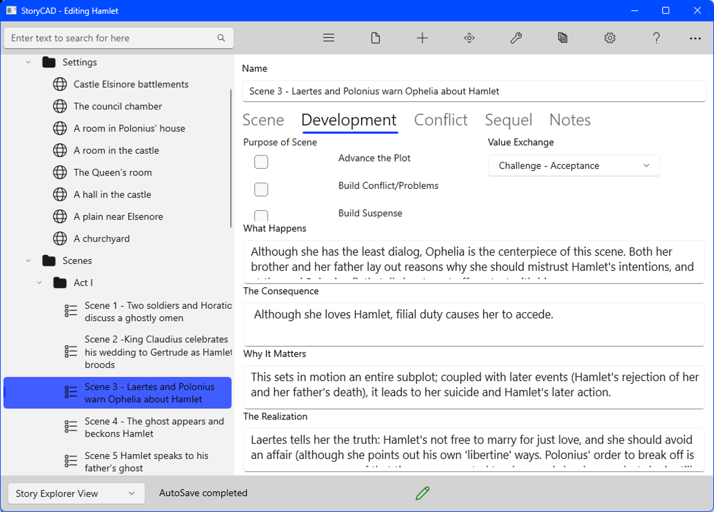Click the Name text field
The height and width of the screenshot is (512, 714).
pos(473,91)
